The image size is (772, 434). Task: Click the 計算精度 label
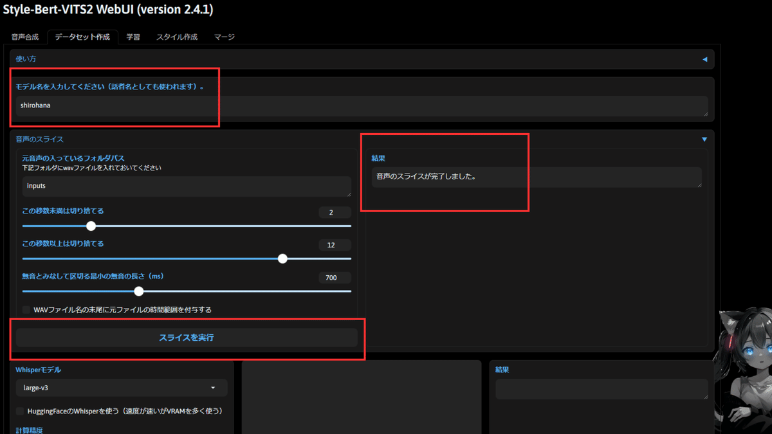(29, 430)
